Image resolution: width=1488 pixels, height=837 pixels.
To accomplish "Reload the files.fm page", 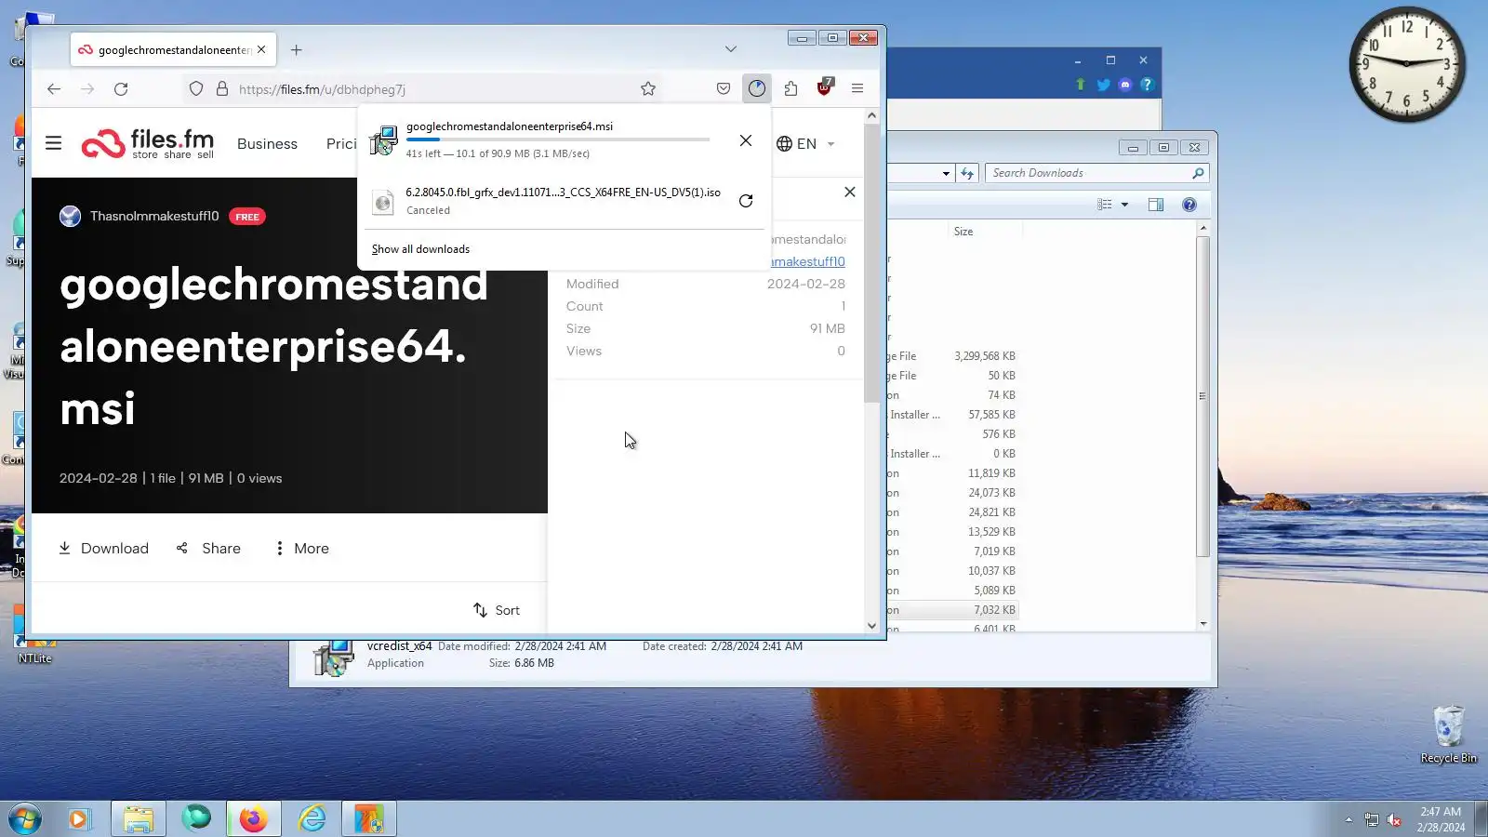I will 121,89.
